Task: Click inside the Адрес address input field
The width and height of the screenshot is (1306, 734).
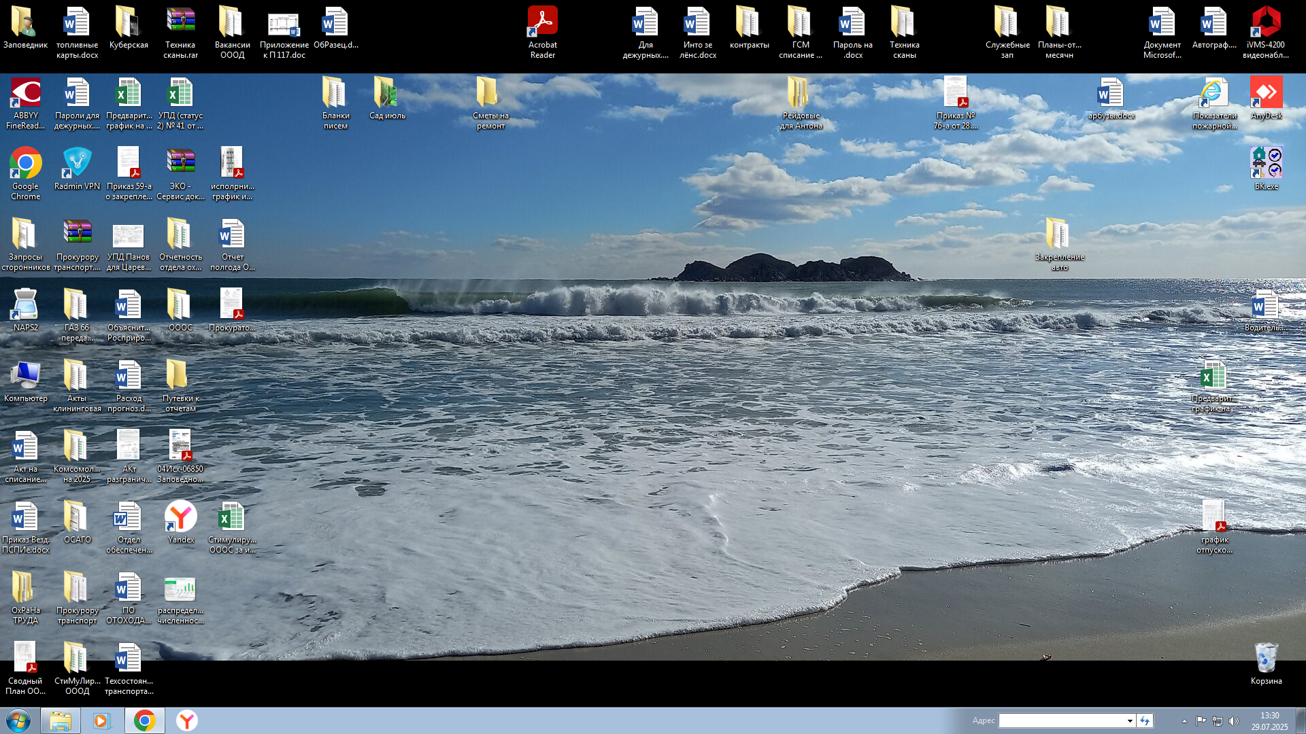Action: [x=1061, y=720]
